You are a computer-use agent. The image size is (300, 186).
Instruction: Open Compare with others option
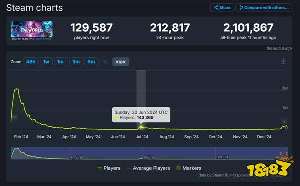point(264,8)
